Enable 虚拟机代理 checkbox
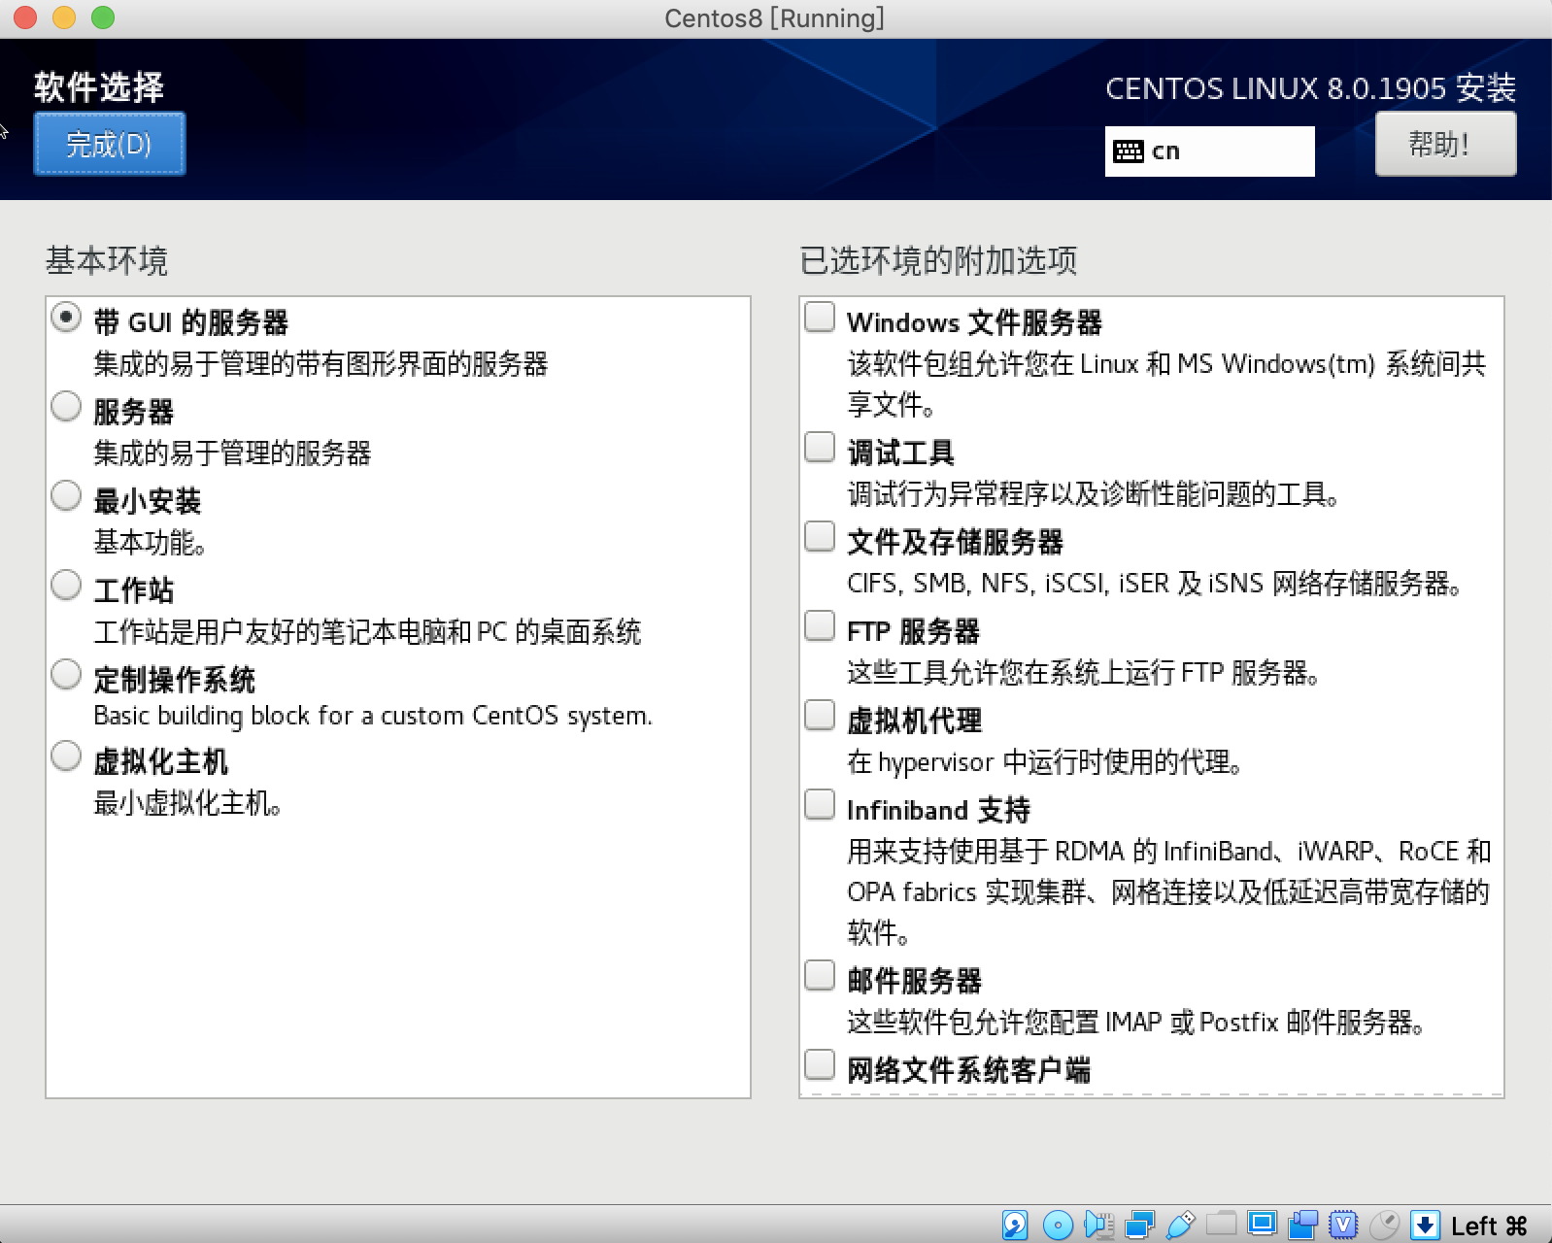Viewport: 1552px width, 1243px height. [x=820, y=715]
